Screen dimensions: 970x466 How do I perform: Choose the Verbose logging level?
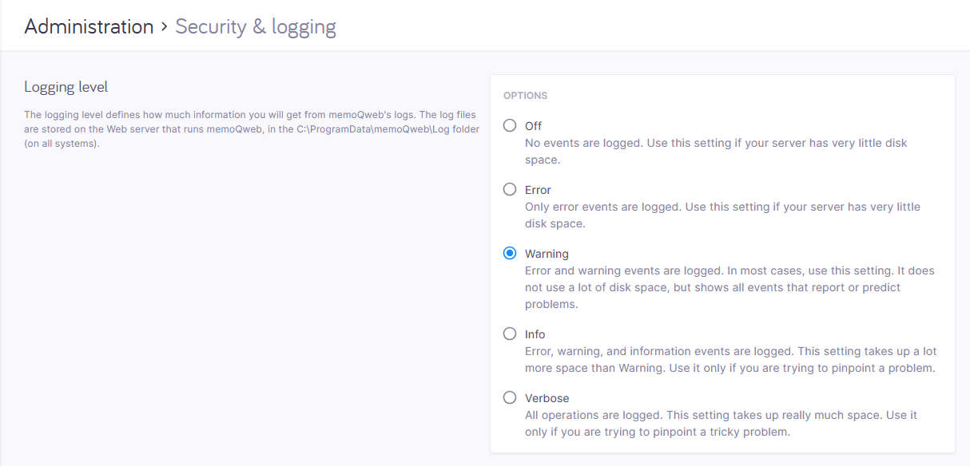(x=510, y=397)
